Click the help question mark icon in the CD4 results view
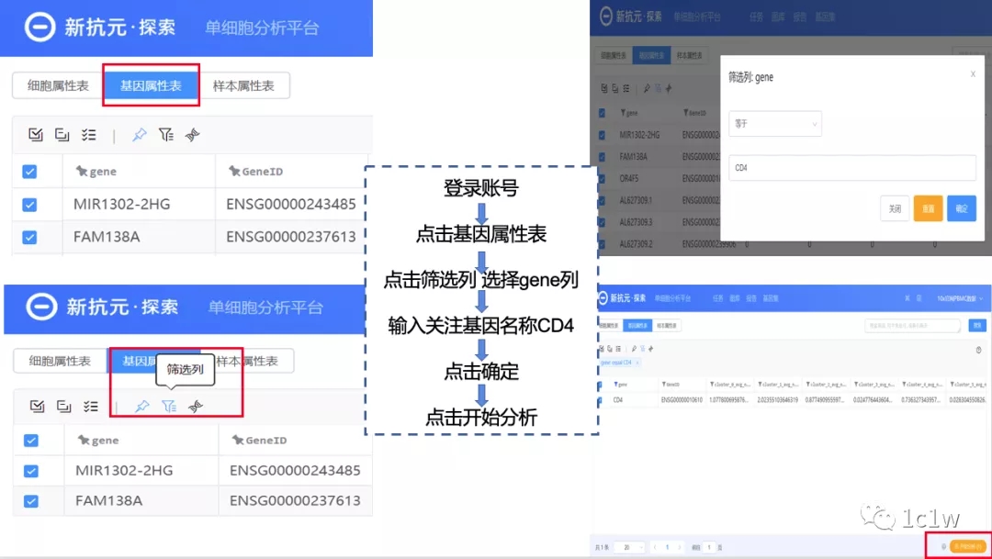 (978, 350)
